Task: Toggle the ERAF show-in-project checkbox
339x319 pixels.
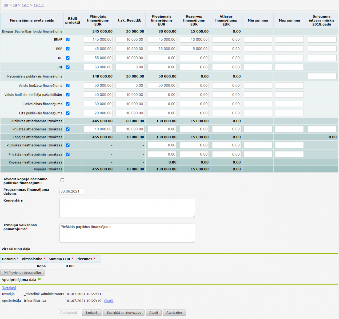Action: click(68, 39)
